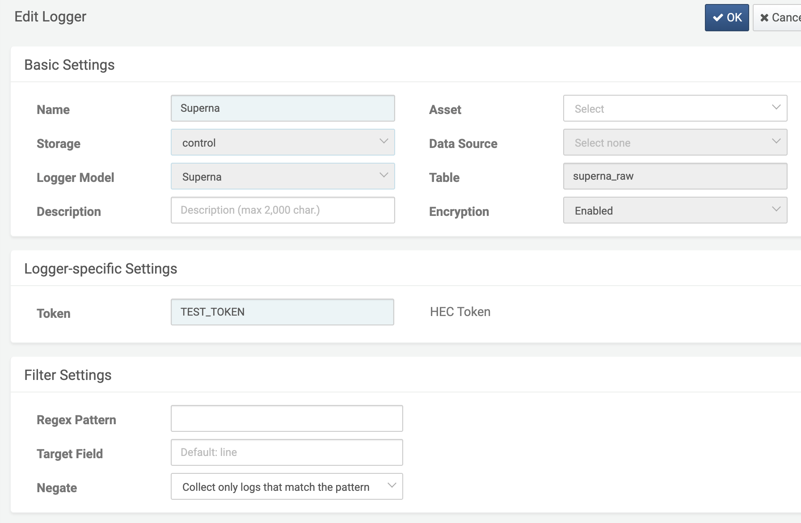Click the Filter Settings heading
801x523 pixels.
[x=68, y=375]
